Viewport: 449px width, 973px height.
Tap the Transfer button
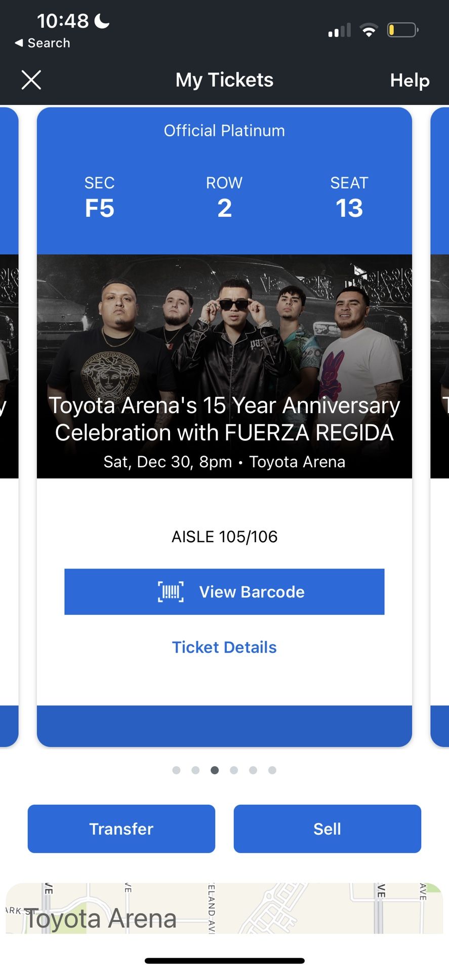click(121, 829)
